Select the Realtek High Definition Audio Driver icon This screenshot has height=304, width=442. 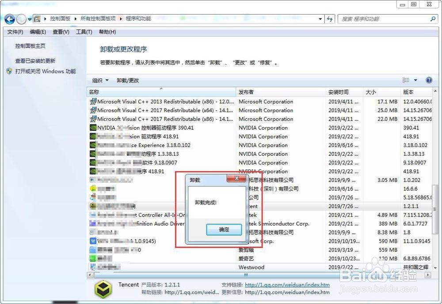[92, 224]
